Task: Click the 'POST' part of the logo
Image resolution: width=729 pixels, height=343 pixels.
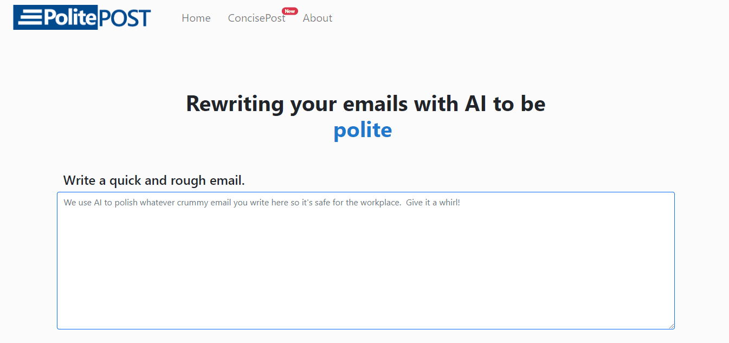Action: point(126,17)
